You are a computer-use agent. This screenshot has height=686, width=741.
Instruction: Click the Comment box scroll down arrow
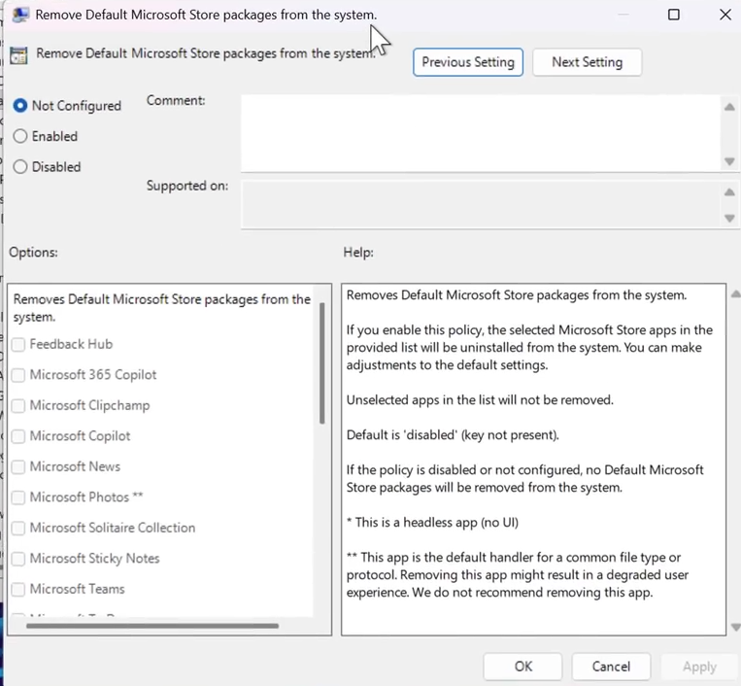729,161
